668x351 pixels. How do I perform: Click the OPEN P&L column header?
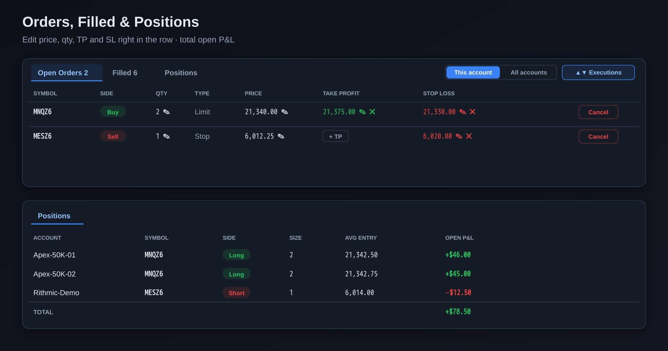[459, 238]
